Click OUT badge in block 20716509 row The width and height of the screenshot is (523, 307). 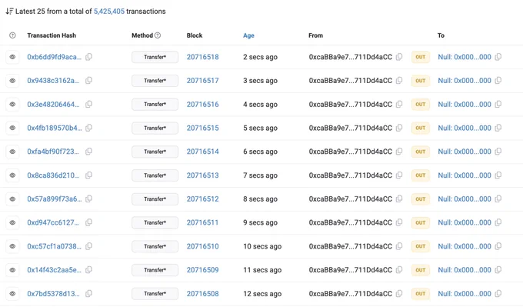coord(420,270)
